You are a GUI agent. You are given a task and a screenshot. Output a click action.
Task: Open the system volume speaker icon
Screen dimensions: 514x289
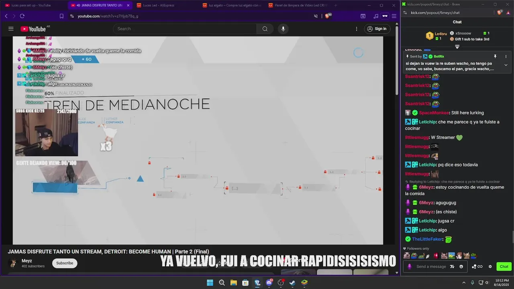click(x=487, y=283)
